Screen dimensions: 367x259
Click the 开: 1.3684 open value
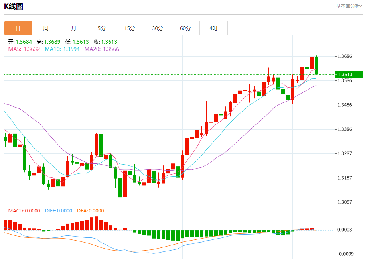[x=20, y=42]
